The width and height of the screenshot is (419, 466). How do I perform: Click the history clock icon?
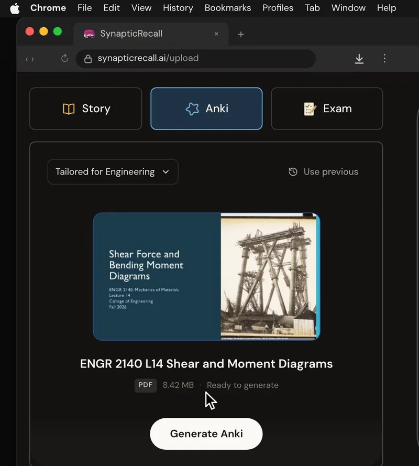pyautogui.click(x=293, y=172)
